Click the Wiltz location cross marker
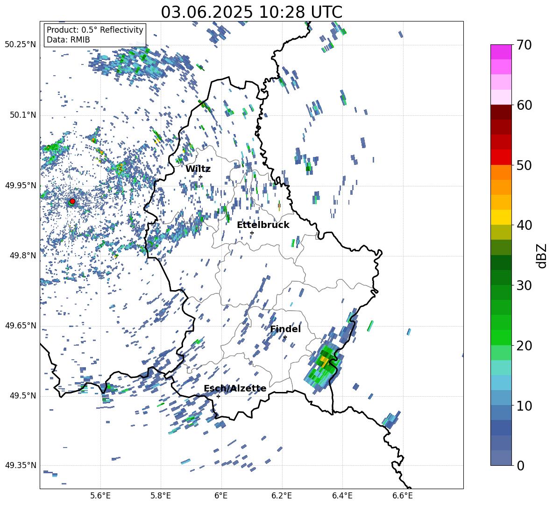The image size is (553, 505). click(201, 177)
